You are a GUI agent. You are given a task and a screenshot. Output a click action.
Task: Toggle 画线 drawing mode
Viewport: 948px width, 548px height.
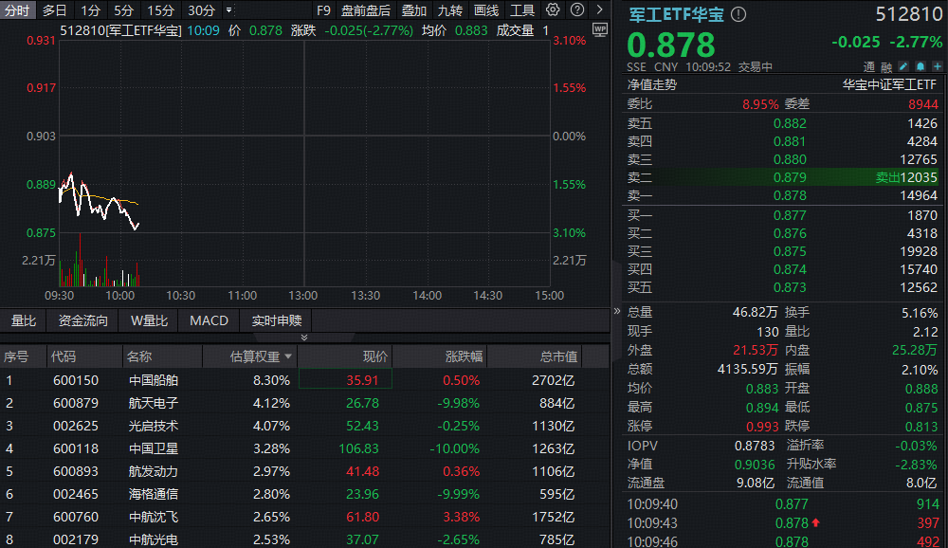(488, 10)
